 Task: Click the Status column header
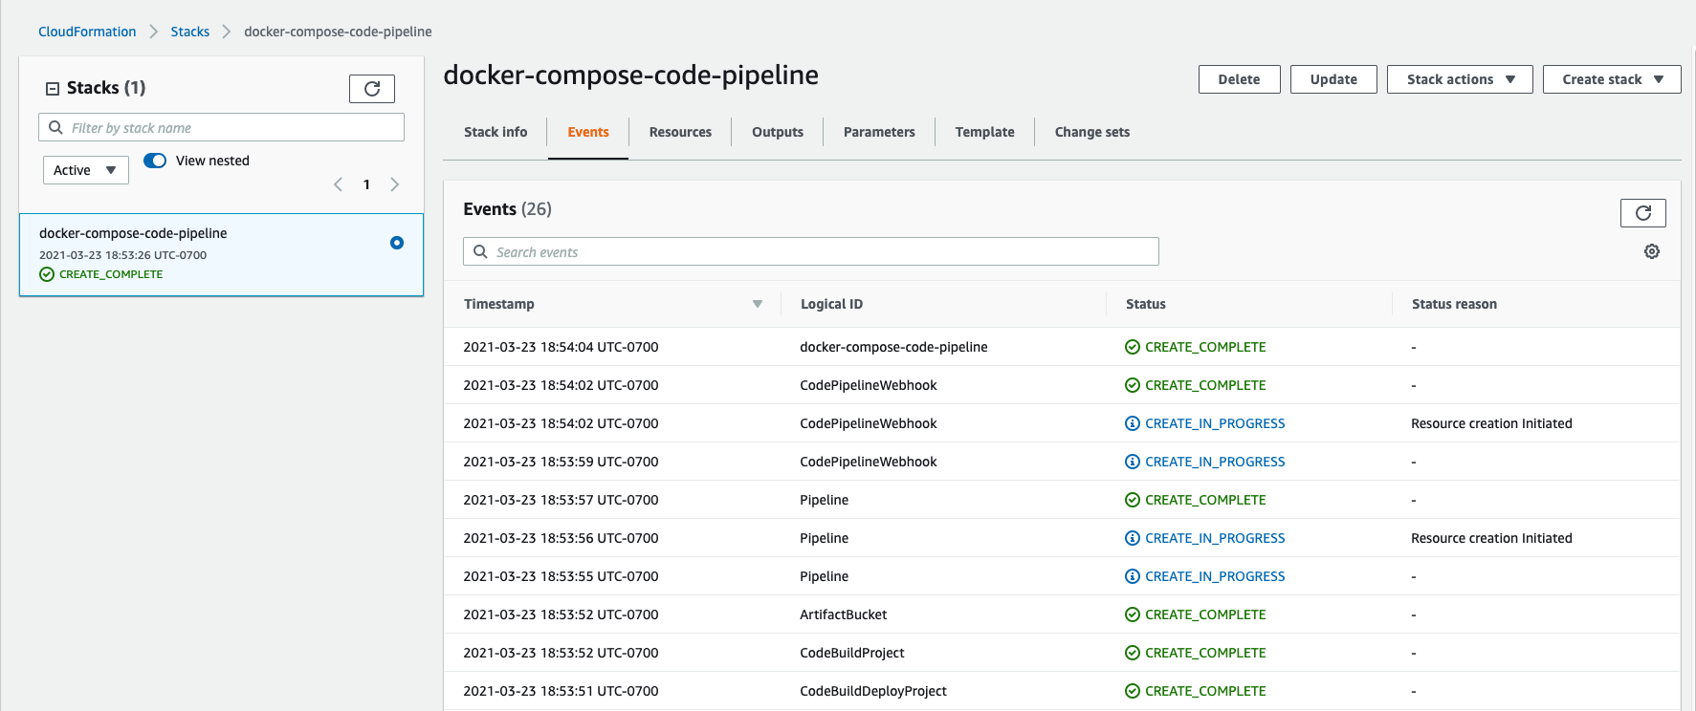[1146, 304]
